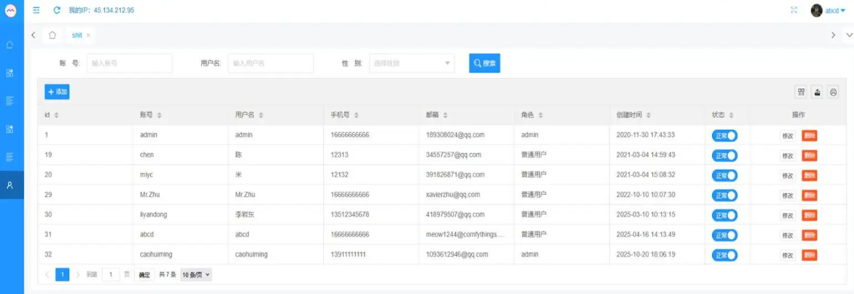
Task: Click the account number input field
Action: click(x=129, y=63)
